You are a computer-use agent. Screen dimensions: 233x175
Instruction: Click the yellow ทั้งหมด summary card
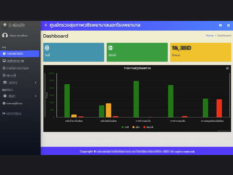tap(200, 52)
